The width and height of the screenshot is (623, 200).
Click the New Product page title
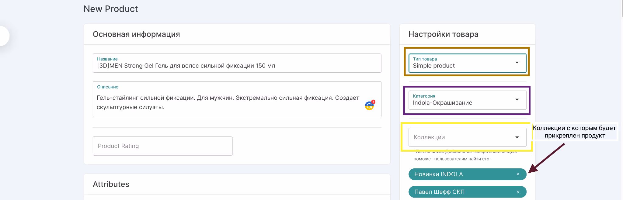pyautogui.click(x=111, y=9)
